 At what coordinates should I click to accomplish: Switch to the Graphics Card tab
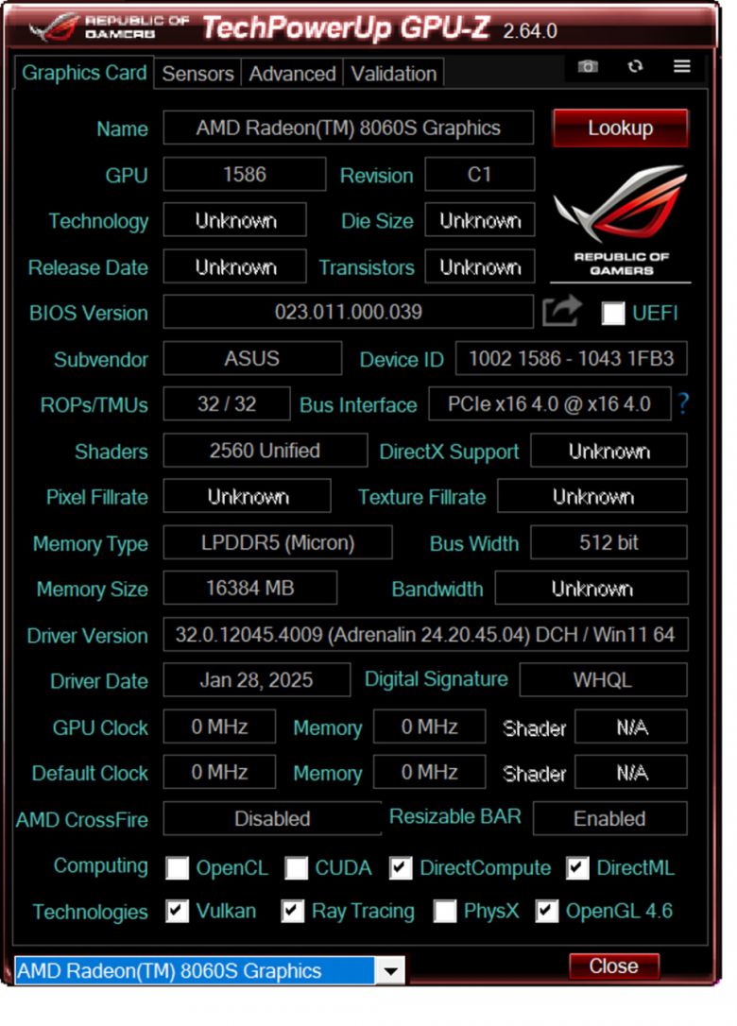(x=84, y=73)
